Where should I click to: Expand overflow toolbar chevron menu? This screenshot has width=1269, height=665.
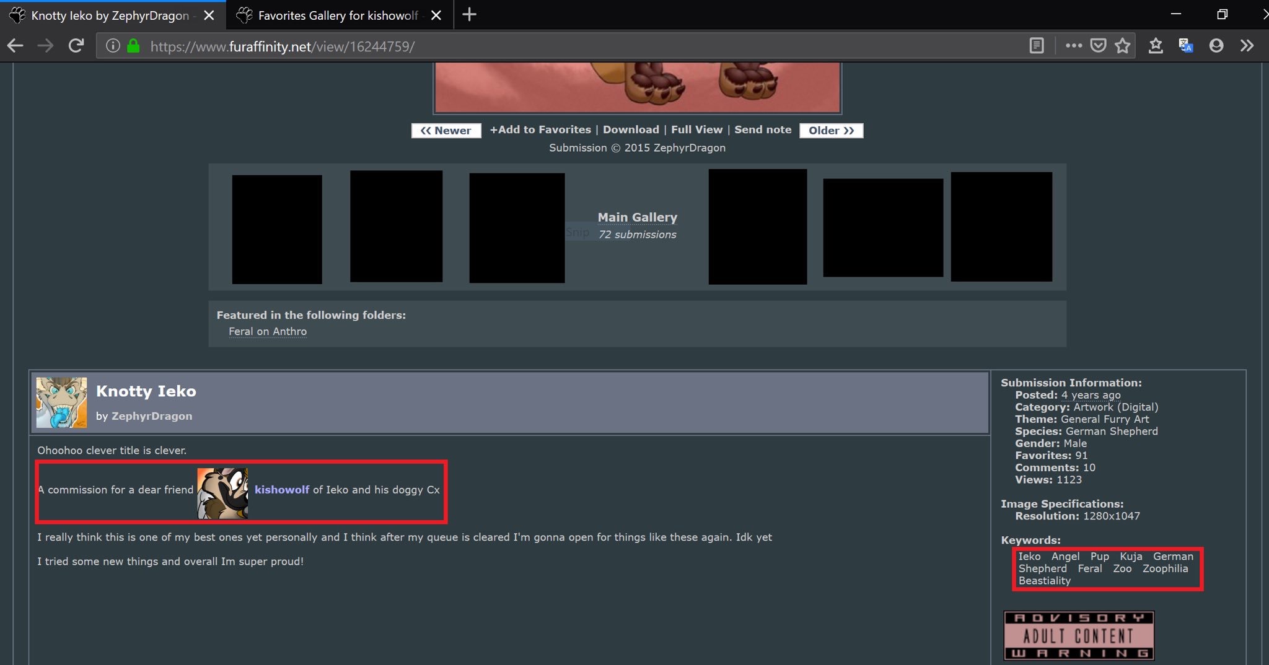(x=1247, y=46)
